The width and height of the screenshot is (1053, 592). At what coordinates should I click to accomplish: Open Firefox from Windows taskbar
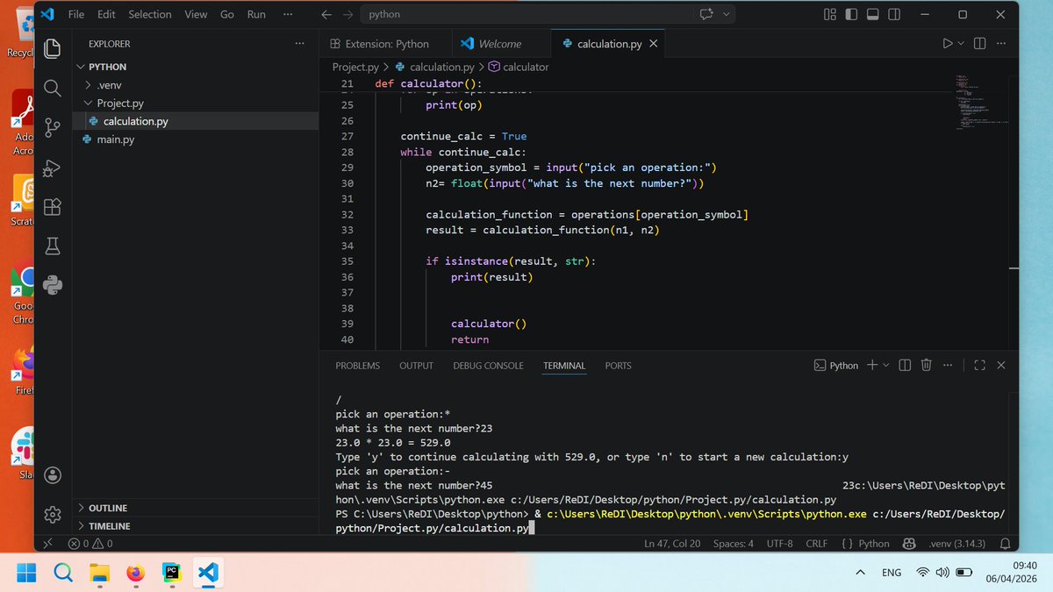[135, 573]
